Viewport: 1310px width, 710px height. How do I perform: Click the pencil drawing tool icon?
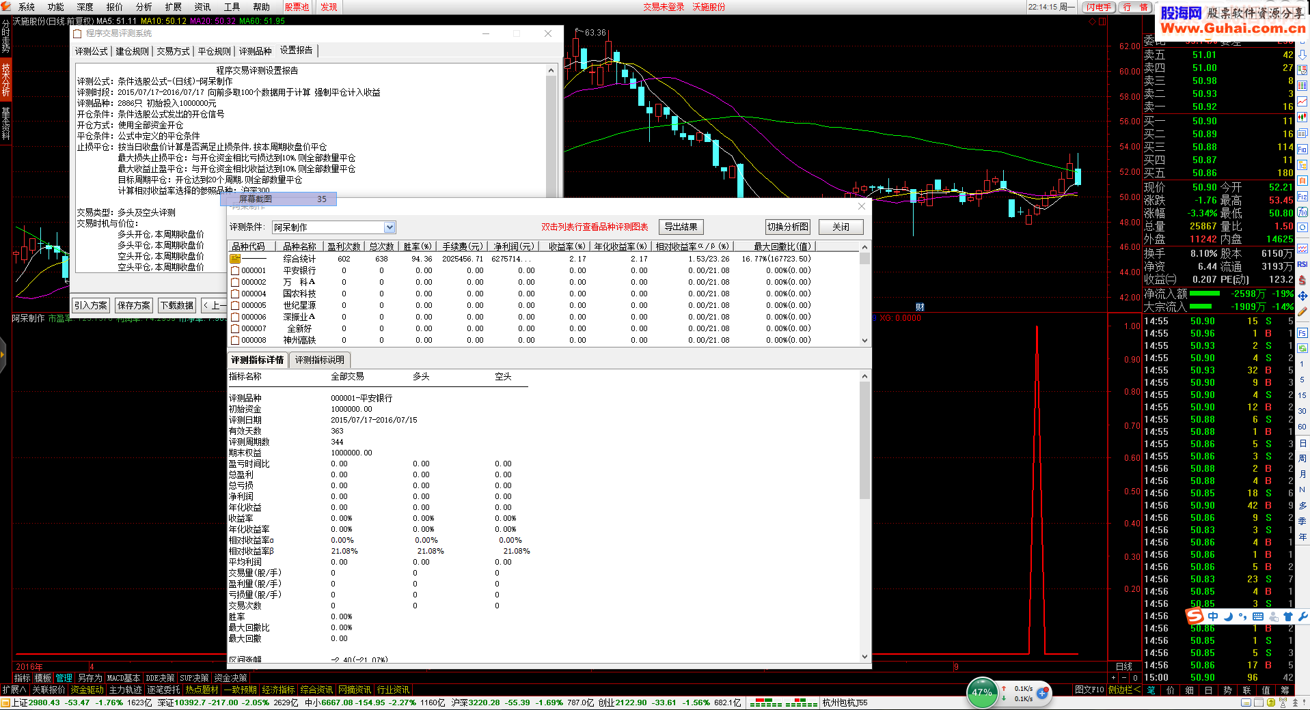(x=1302, y=311)
